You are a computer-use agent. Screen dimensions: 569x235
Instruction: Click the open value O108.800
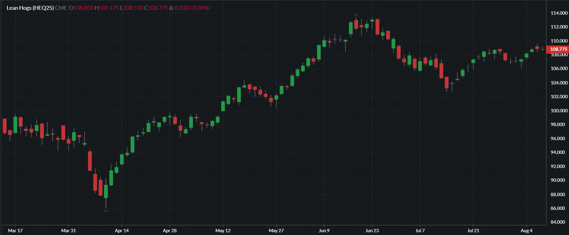[81, 8]
